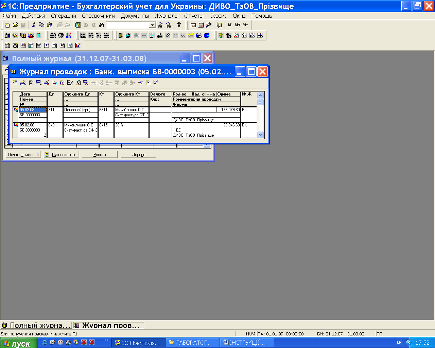The height and width of the screenshot is (348, 435).
Task: Click the description '?' icon in Журнал проводок toolbar
Action: point(148,83)
